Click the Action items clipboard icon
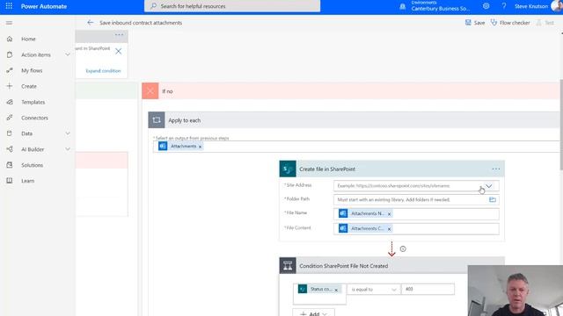Viewport: 563px width, 316px height. (x=10, y=54)
